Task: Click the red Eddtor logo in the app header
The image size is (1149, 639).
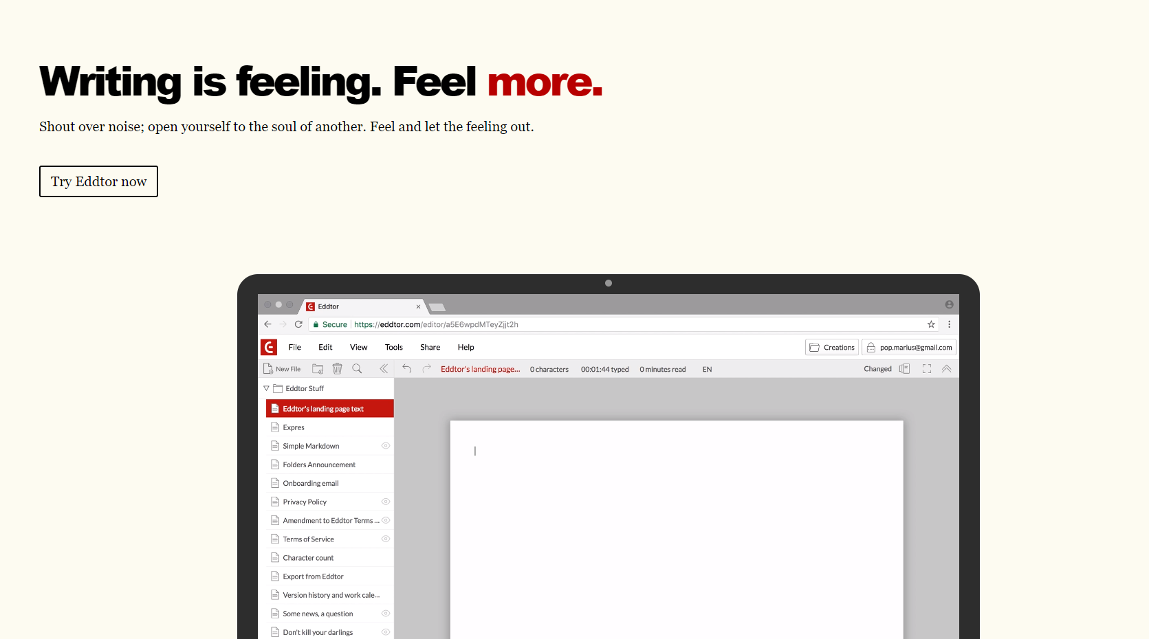Action: [269, 347]
